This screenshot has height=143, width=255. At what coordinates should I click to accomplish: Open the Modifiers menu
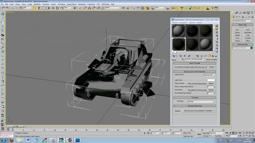point(37,4)
